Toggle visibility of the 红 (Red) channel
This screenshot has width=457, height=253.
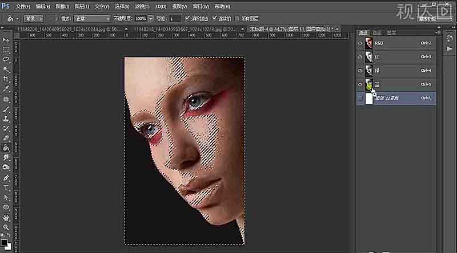360,57
